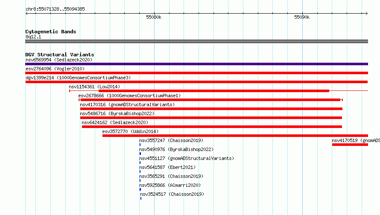Click the purple nsv6569954 variant bar
Image resolution: width=380 pixels, height=215 pixels.
click(x=196, y=64)
